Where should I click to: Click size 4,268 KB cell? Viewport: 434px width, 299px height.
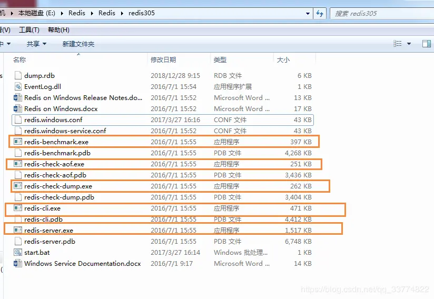(298, 153)
